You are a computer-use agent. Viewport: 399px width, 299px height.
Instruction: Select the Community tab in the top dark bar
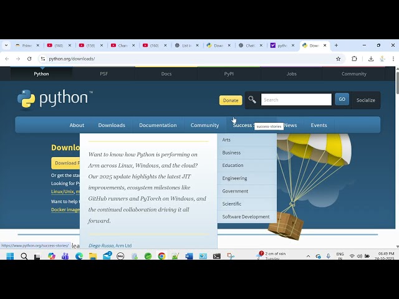(353, 74)
